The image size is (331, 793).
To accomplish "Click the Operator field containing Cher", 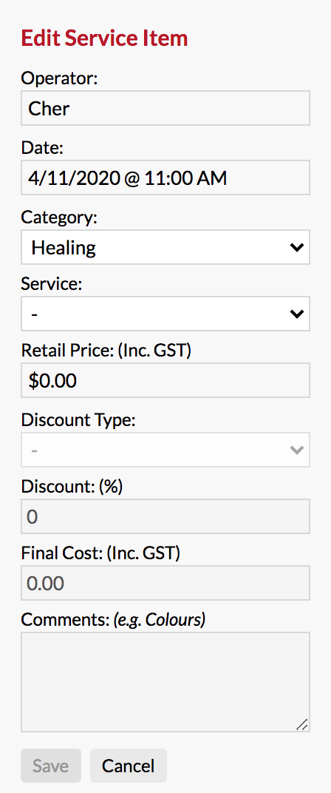I will click(165, 108).
